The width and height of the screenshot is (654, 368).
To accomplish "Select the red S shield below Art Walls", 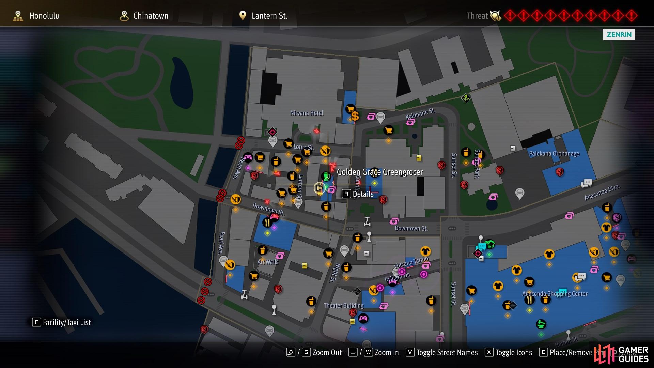I will 278,289.
